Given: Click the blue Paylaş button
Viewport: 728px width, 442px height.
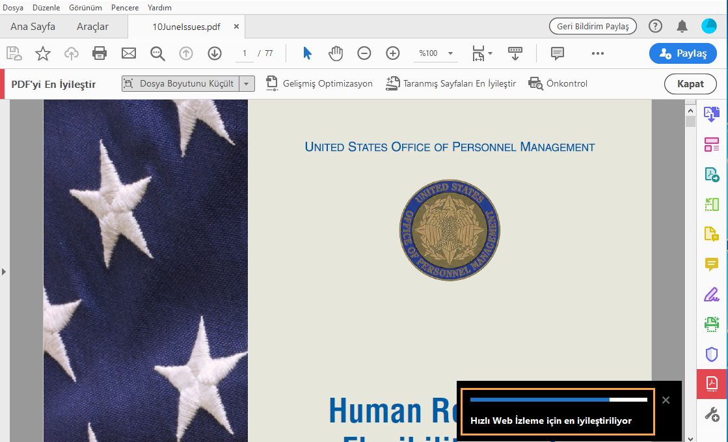Looking at the screenshot, I should (682, 53).
